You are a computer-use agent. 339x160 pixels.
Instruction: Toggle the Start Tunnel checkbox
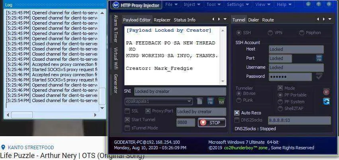(x=127, y=120)
